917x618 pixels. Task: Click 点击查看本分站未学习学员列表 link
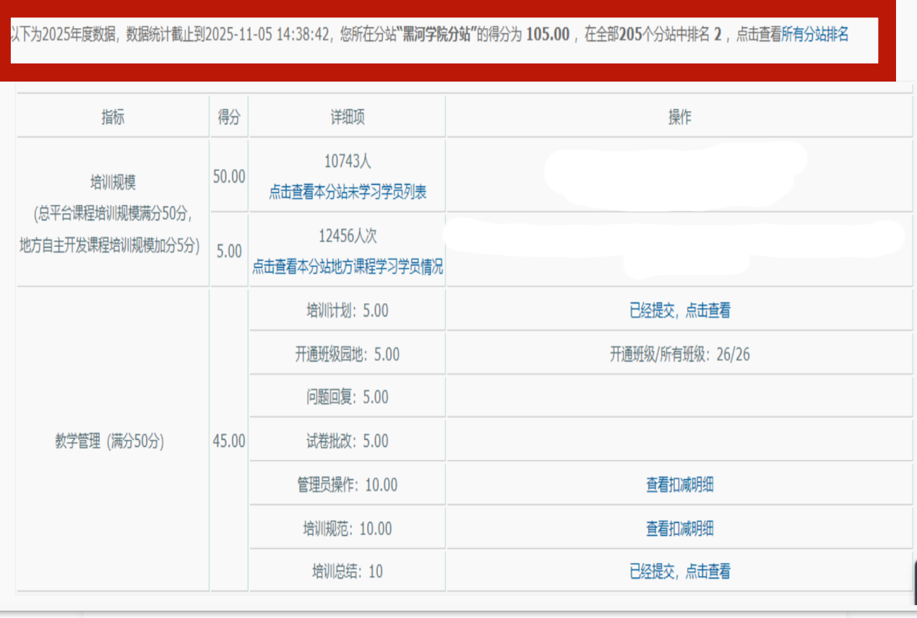(348, 192)
